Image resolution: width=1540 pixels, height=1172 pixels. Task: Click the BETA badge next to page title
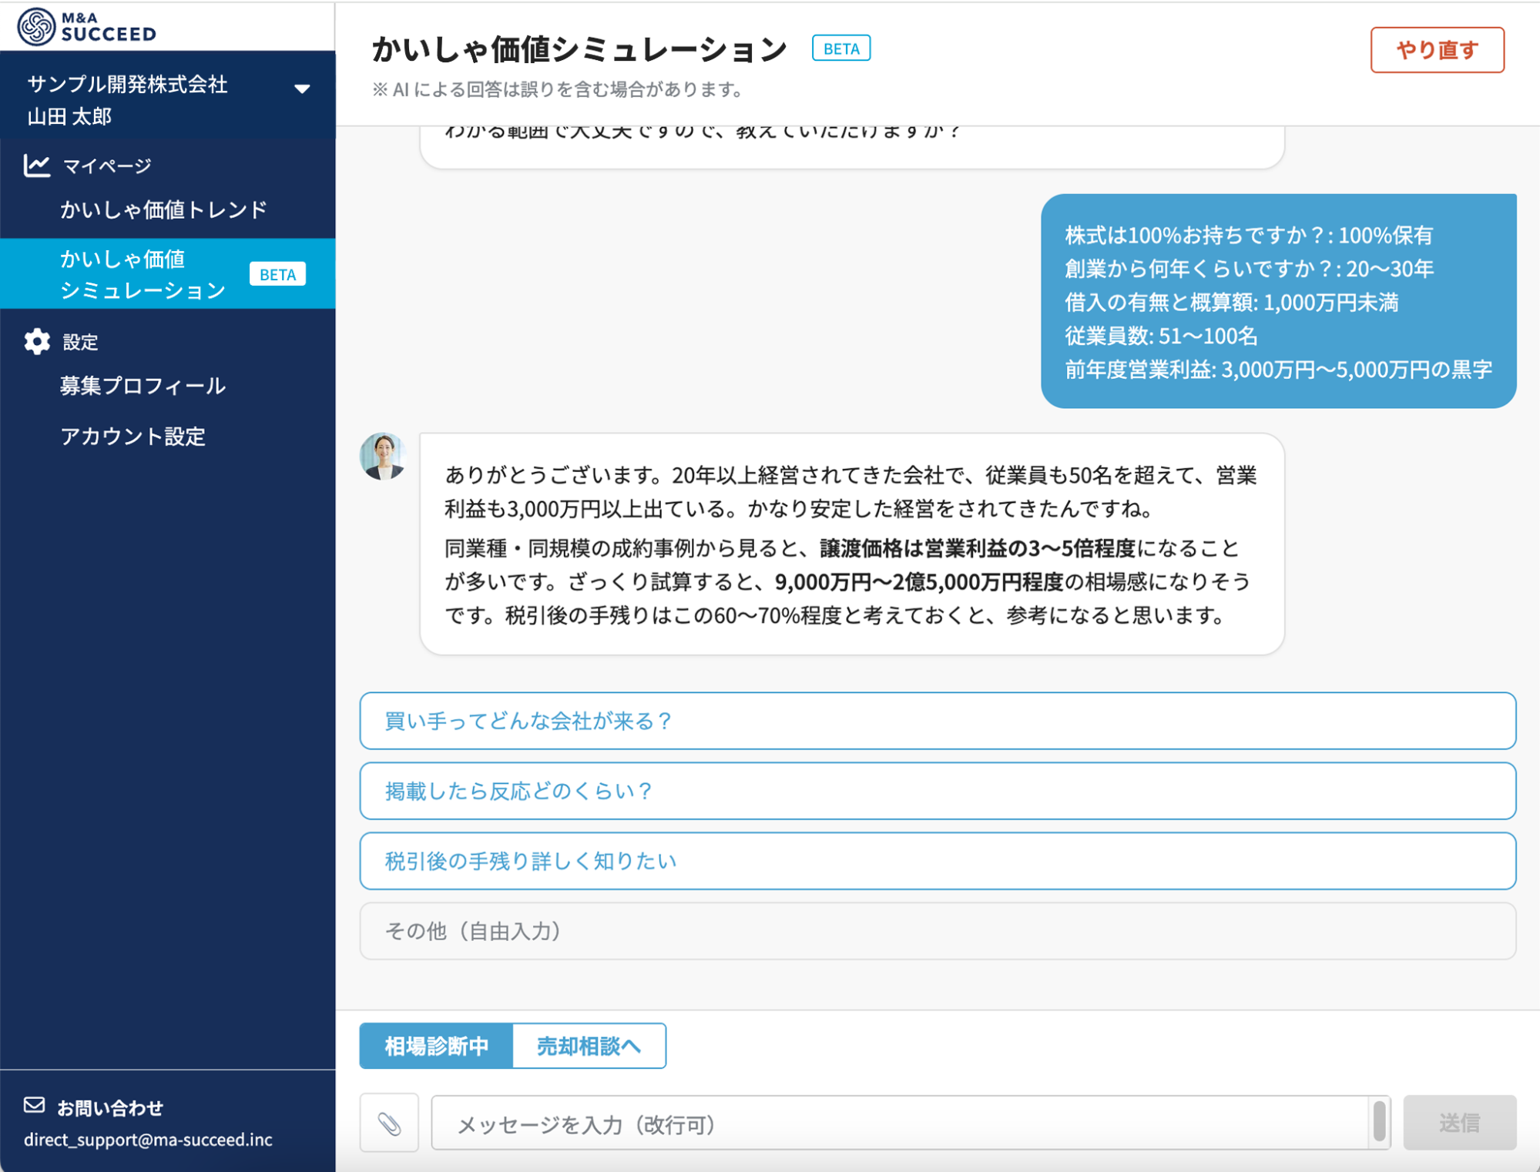(x=841, y=49)
